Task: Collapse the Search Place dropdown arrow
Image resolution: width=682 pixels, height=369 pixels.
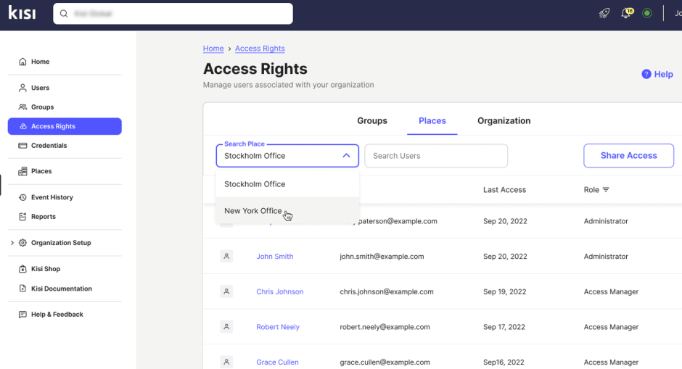Action: point(346,156)
